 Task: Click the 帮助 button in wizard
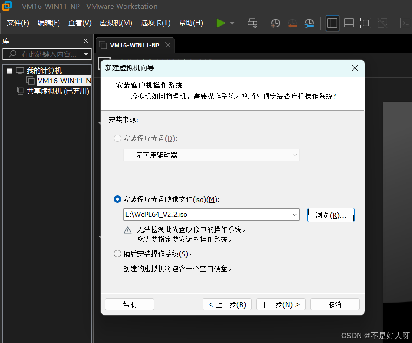click(130, 304)
